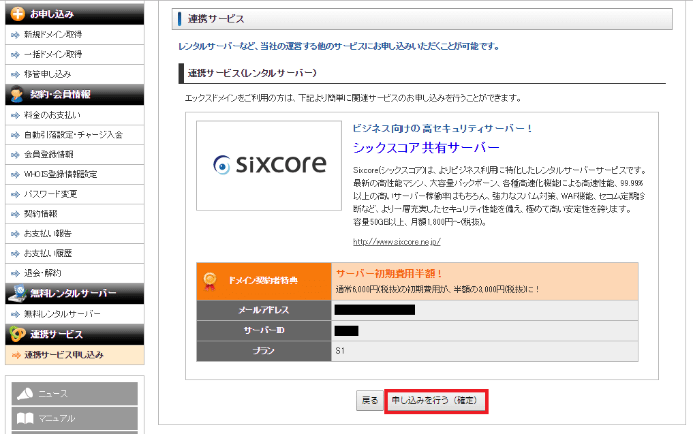Viewport: 693px width, 434px height.
Task: Click the megaphone icon beside ニュース
Action: click(25, 394)
